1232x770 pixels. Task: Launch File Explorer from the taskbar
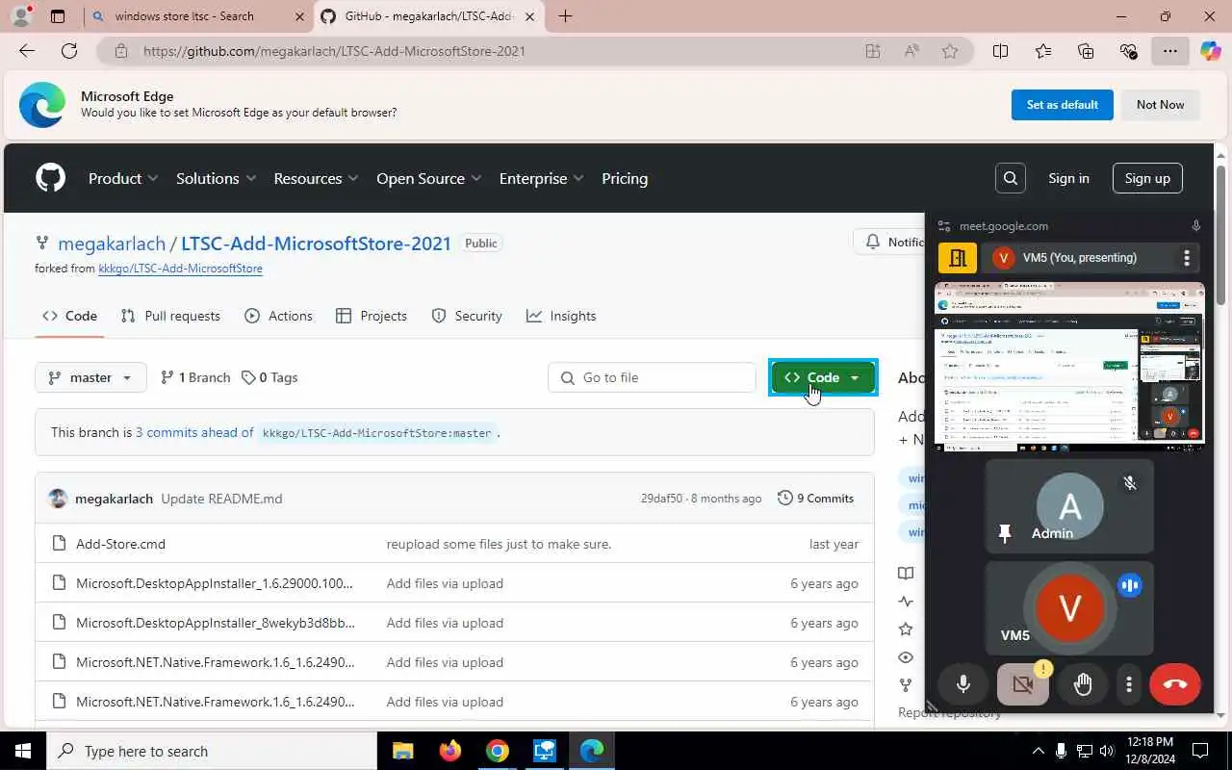[x=403, y=751]
